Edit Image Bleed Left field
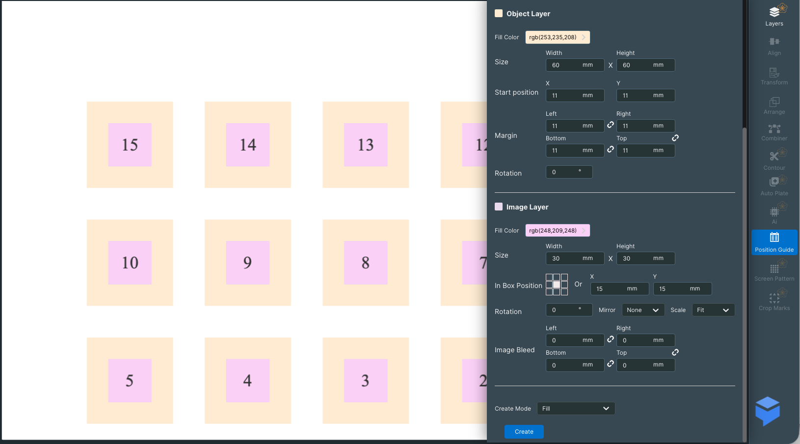The height and width of the screenshot is (444, 800). pos(575,340)
